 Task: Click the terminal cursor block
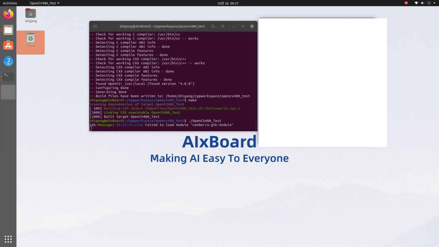91,129
